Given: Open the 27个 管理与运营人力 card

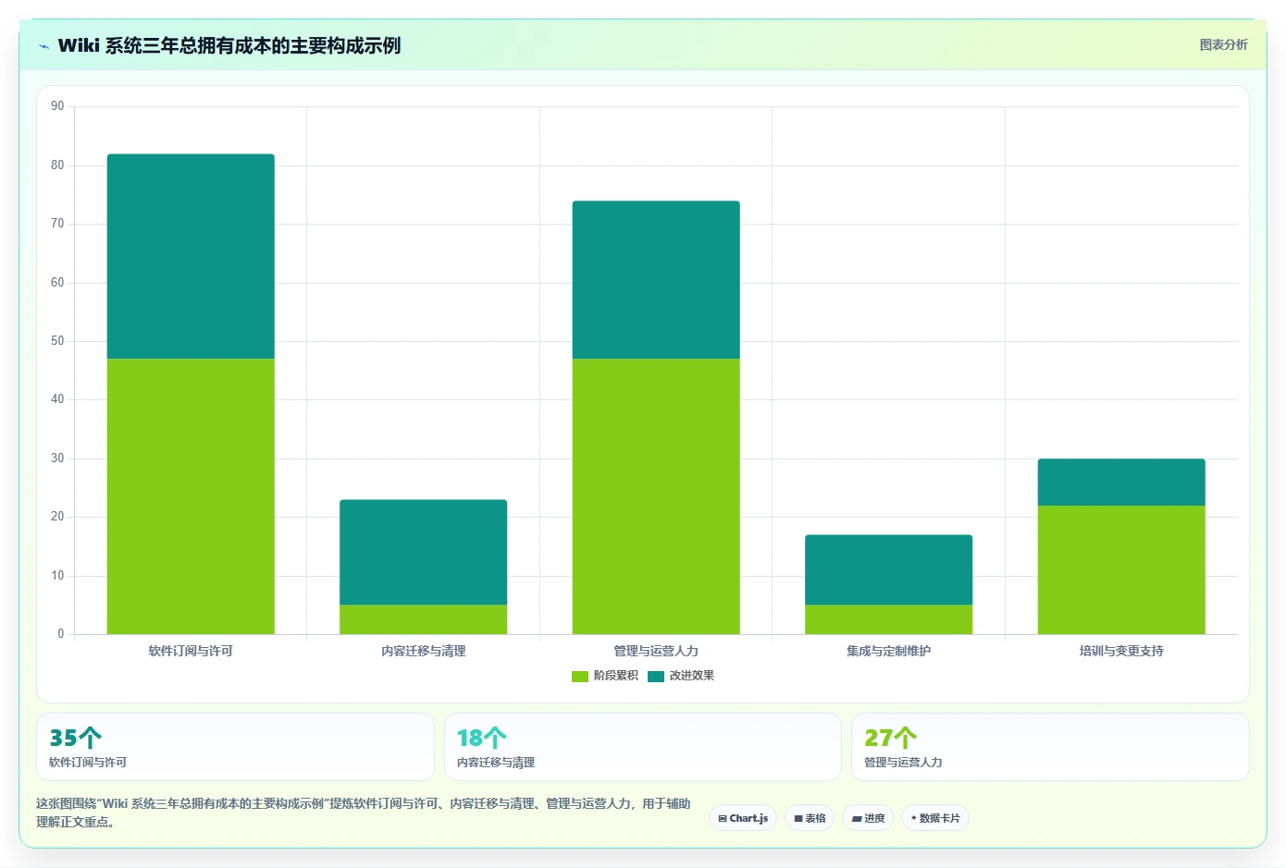Looking at the screenshot, I should pyautogui.click(x=1050, y=747).
